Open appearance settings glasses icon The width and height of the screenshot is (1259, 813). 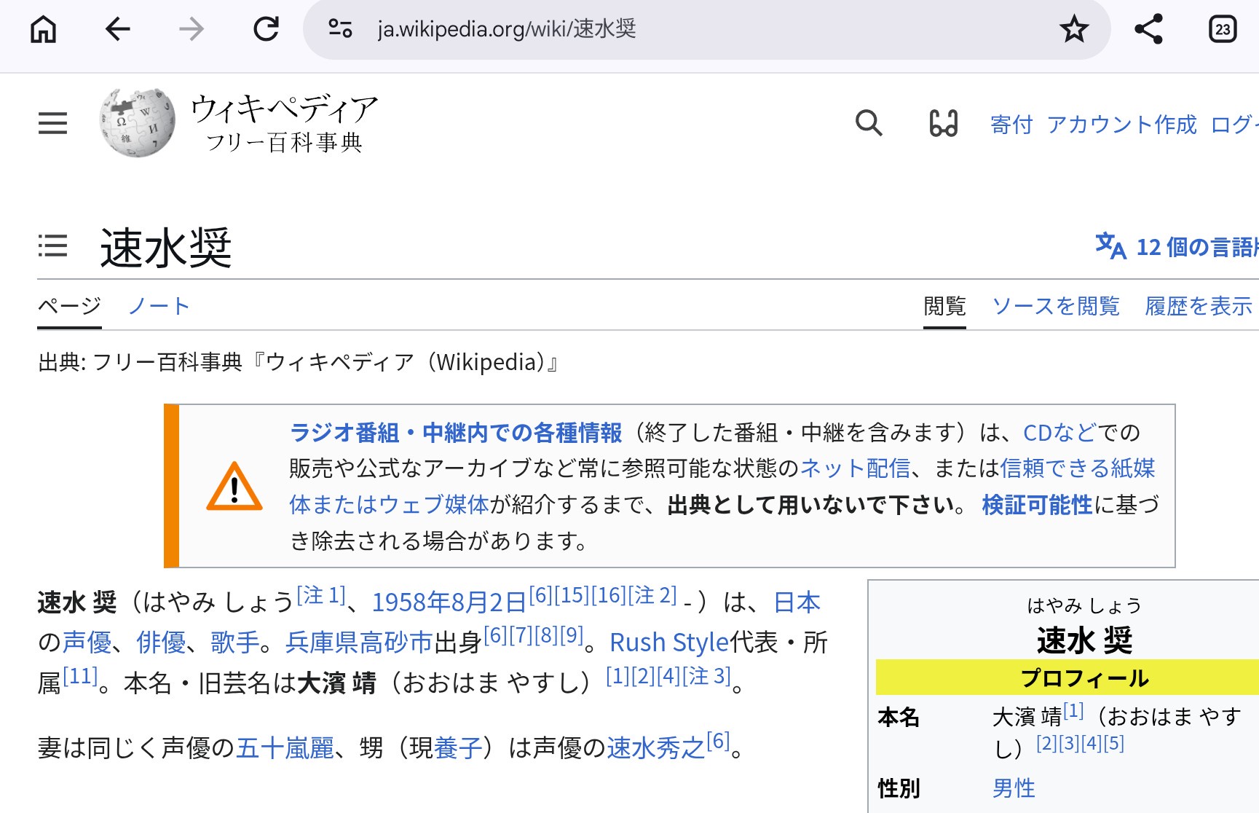tap(943, 123)
